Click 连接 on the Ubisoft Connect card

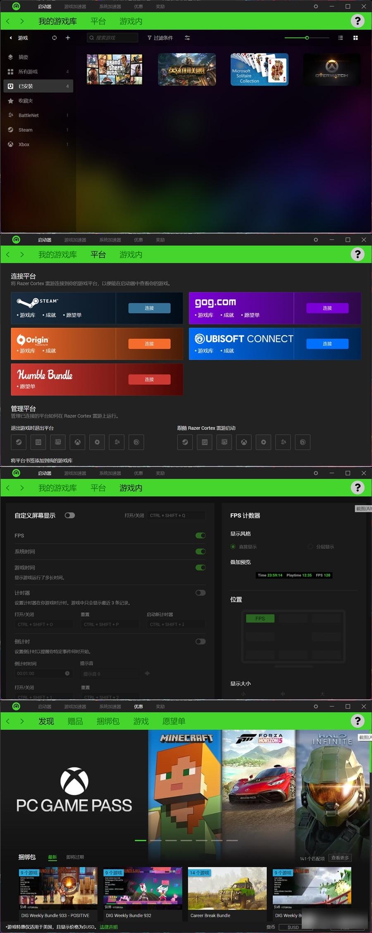[x=327, y=343]
